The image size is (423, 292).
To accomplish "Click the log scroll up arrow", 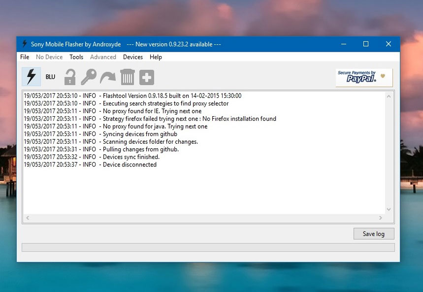I will coord(389,97).
